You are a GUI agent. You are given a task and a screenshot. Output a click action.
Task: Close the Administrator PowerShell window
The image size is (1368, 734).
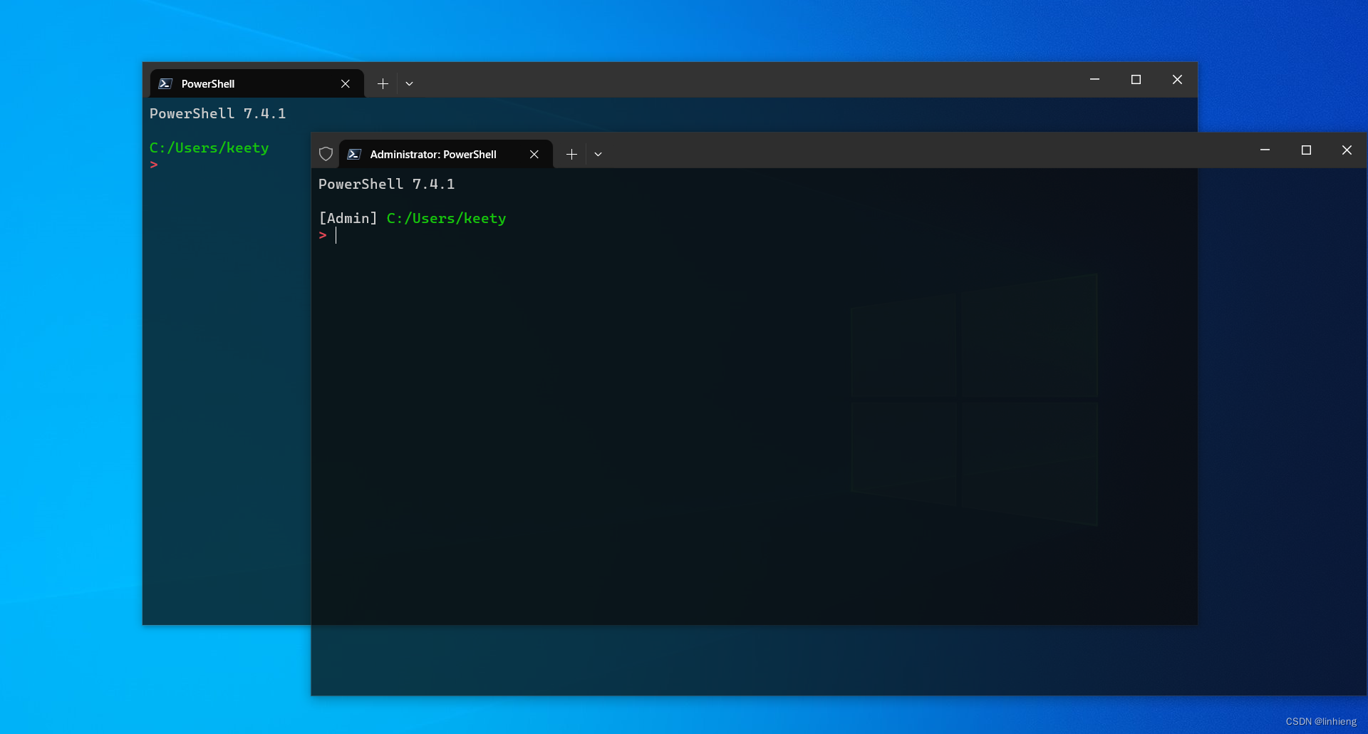click(1347, 150)
